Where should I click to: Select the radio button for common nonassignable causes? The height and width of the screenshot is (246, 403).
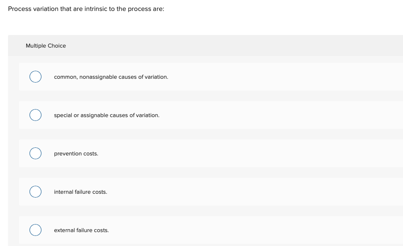35,77
